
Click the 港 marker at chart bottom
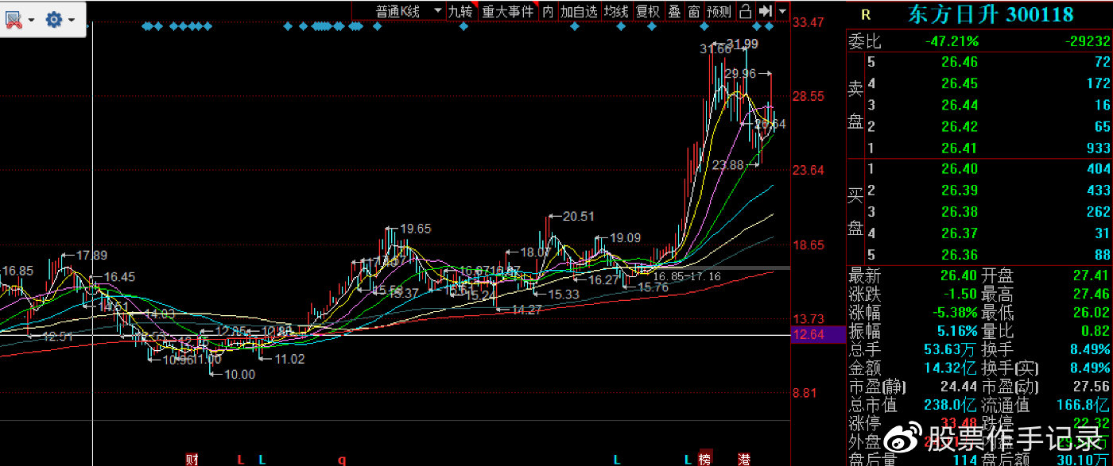(745, 459)
